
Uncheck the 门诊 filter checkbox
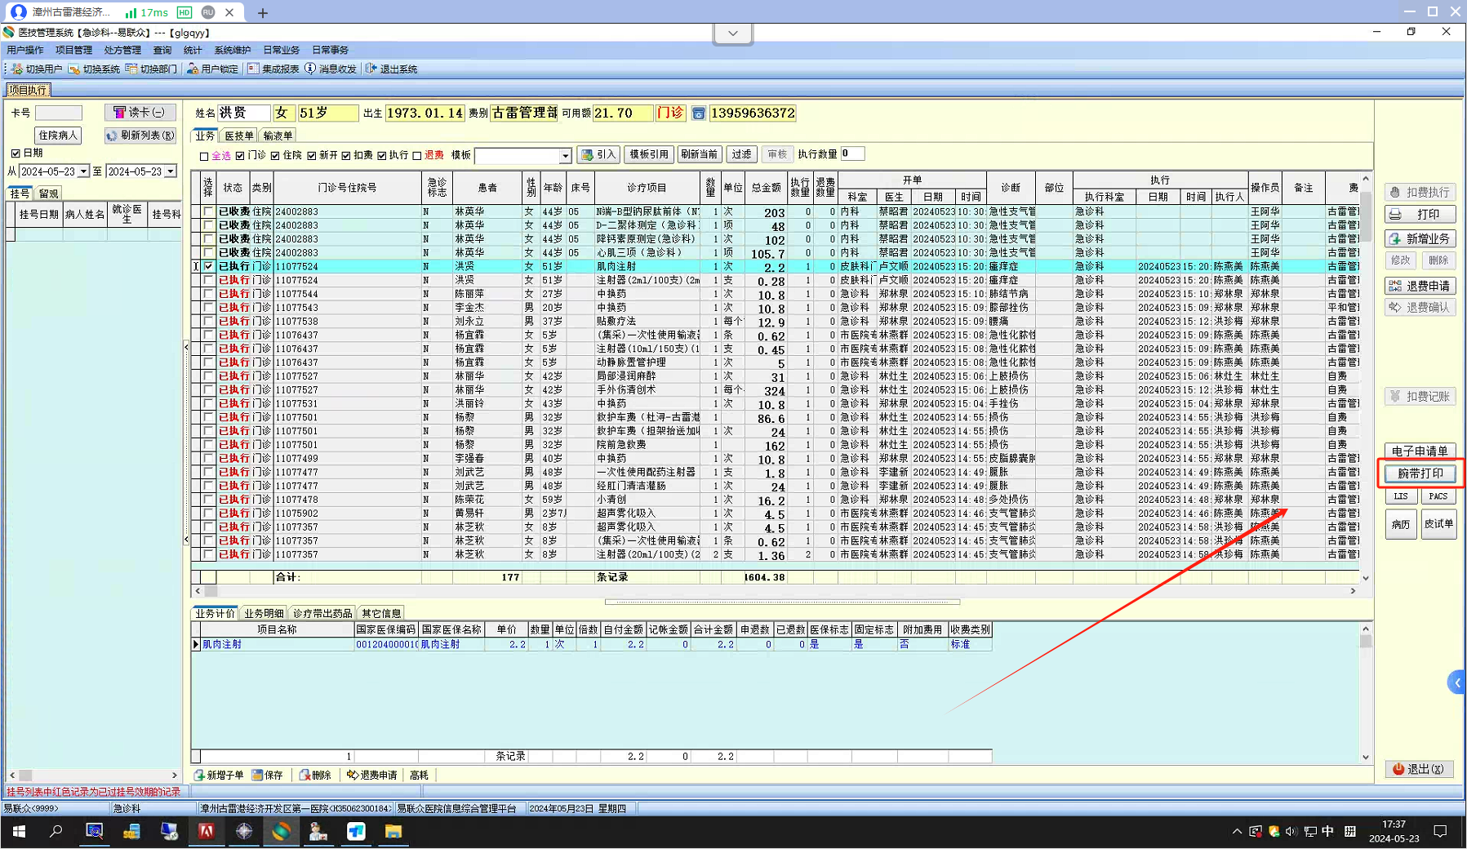(240, 156)
